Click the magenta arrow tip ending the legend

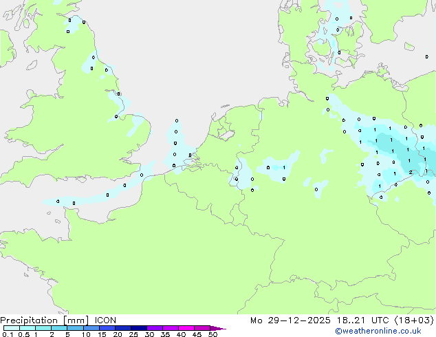(x=221, y=329)
